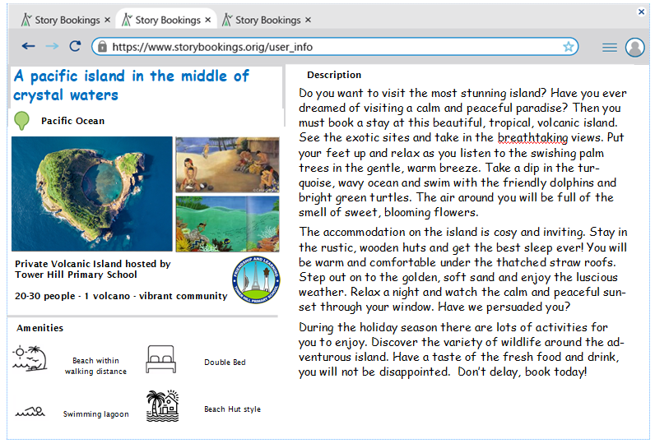Click the 'Amenities' heading
This screenshot has width=655, height=448.
40,328
